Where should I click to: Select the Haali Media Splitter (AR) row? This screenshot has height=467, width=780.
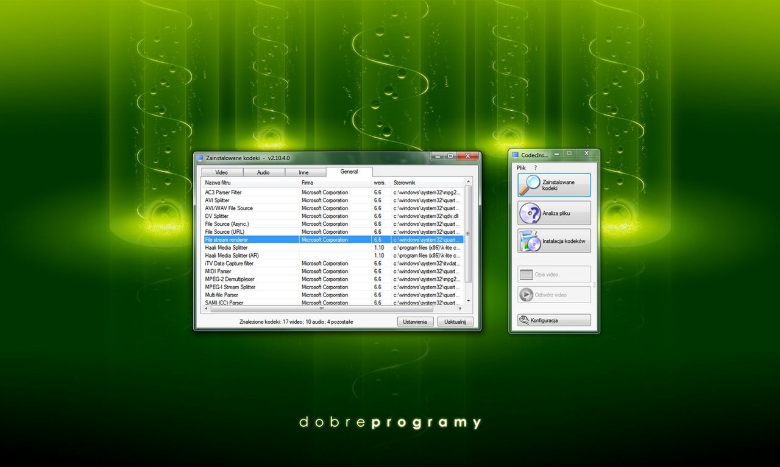click(333, 256)
